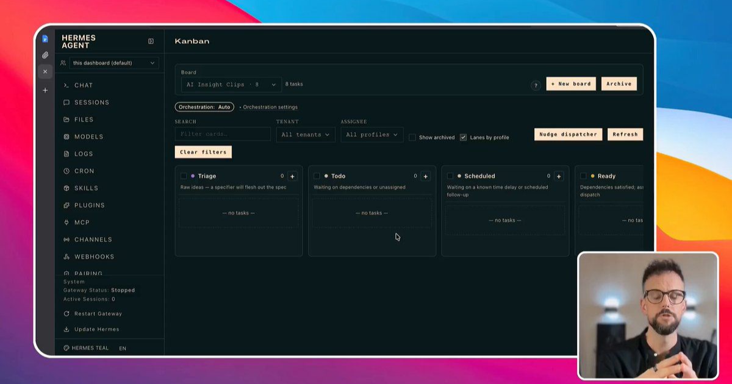Click the '8 tasks' count text
Screen dimensions: 732x384
pos(294,84)
